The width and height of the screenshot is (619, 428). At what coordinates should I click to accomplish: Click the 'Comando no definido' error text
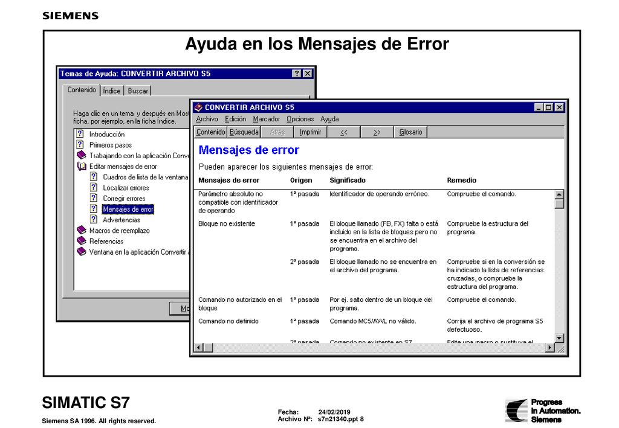228,321
